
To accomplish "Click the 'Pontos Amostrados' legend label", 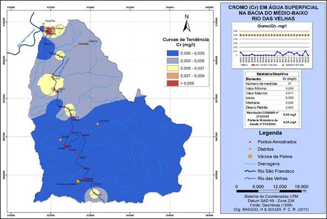I will (x=277, y=142).
